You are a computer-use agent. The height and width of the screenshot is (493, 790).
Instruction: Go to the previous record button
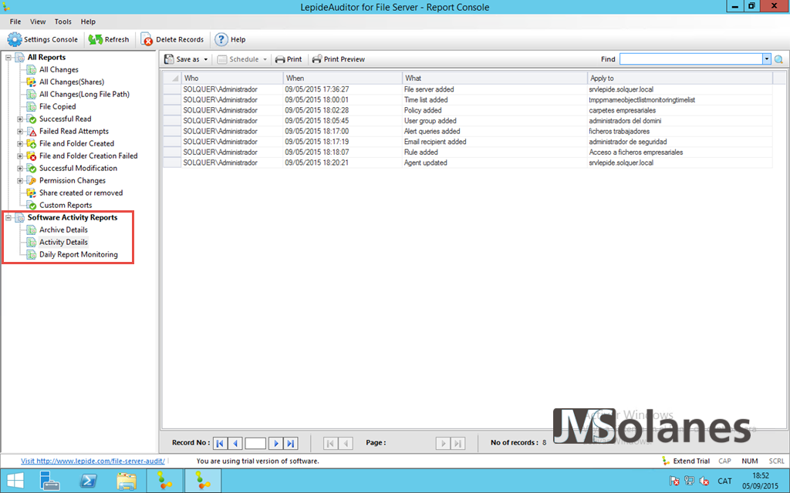235,443
